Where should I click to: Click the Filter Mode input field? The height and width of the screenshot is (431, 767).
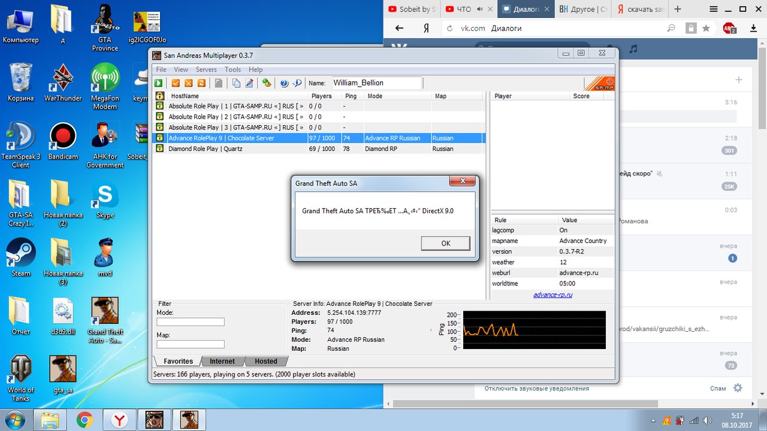(191, 322)
